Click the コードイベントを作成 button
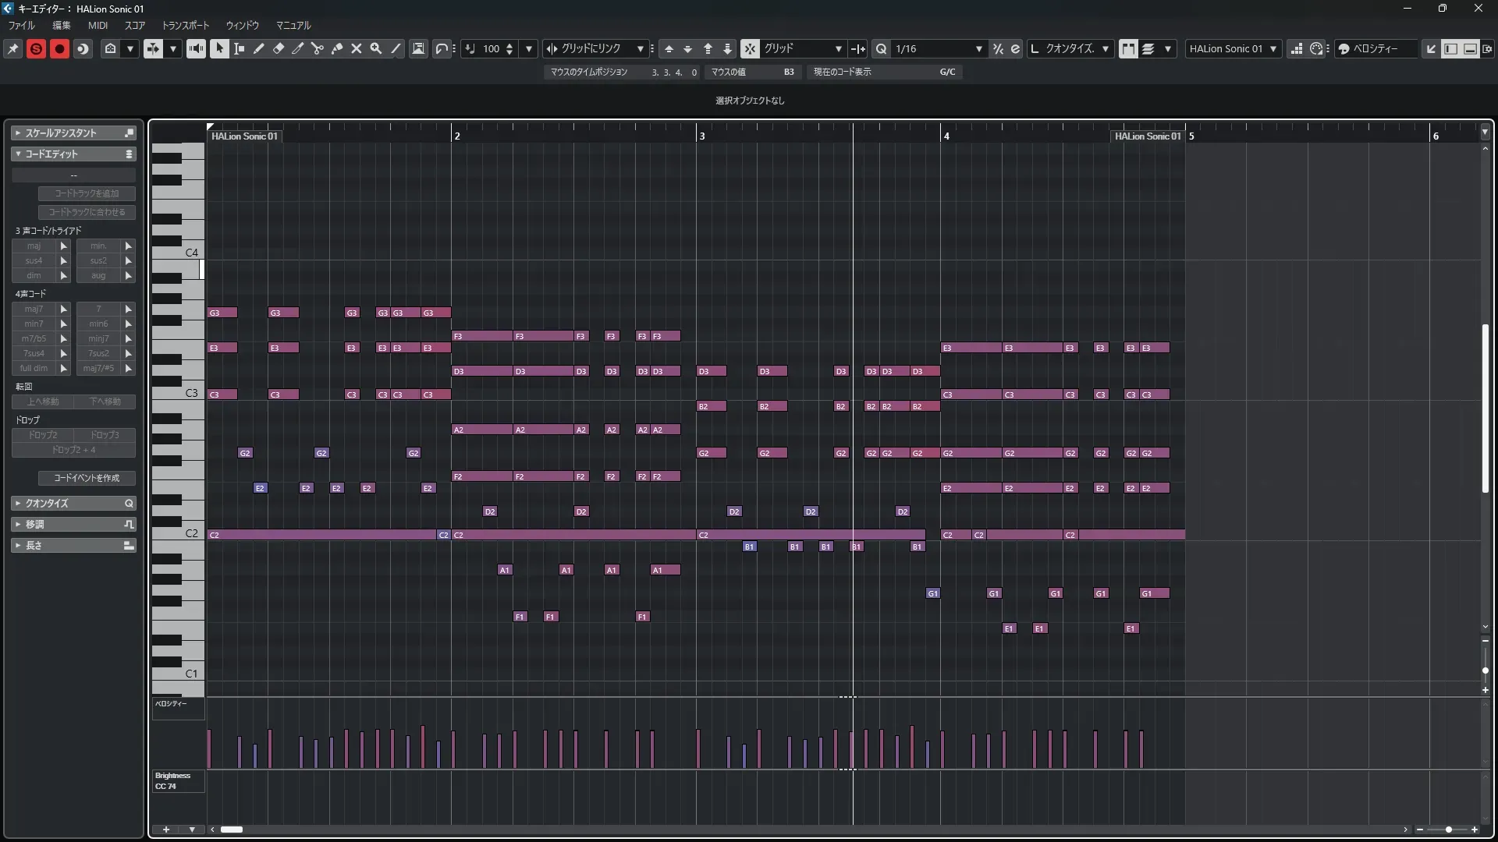1498x842 pixels. tap(87, 478)
